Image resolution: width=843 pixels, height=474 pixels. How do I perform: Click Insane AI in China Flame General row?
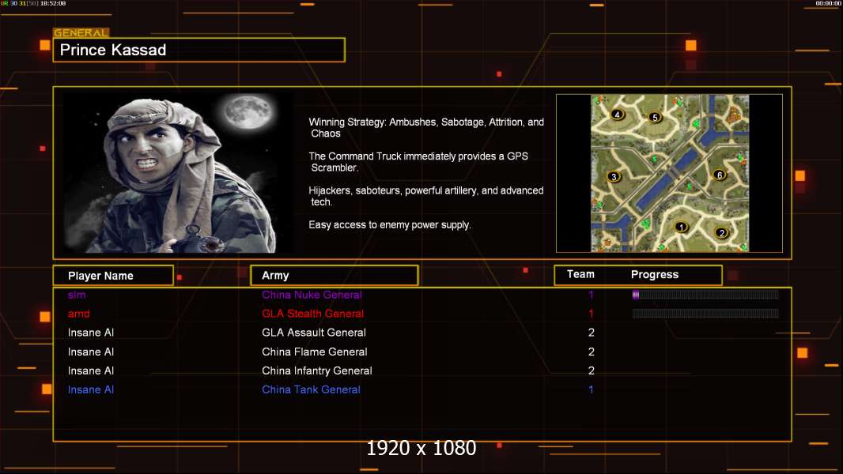pyautogui.click(x=91, y=352)
